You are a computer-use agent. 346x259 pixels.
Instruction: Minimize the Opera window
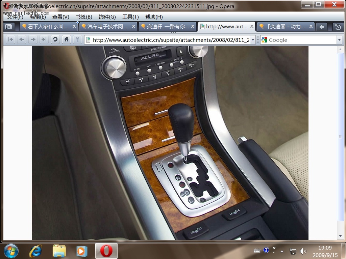click(x=307, y=5)
